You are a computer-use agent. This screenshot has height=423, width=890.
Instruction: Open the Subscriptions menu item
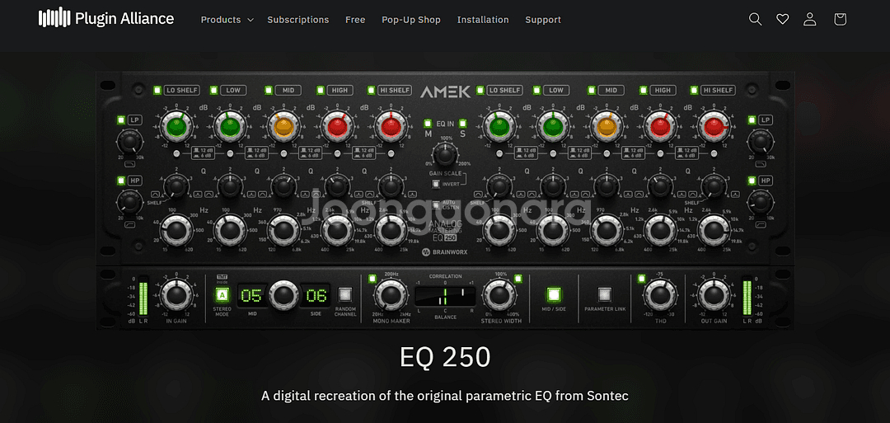point(297,20)
